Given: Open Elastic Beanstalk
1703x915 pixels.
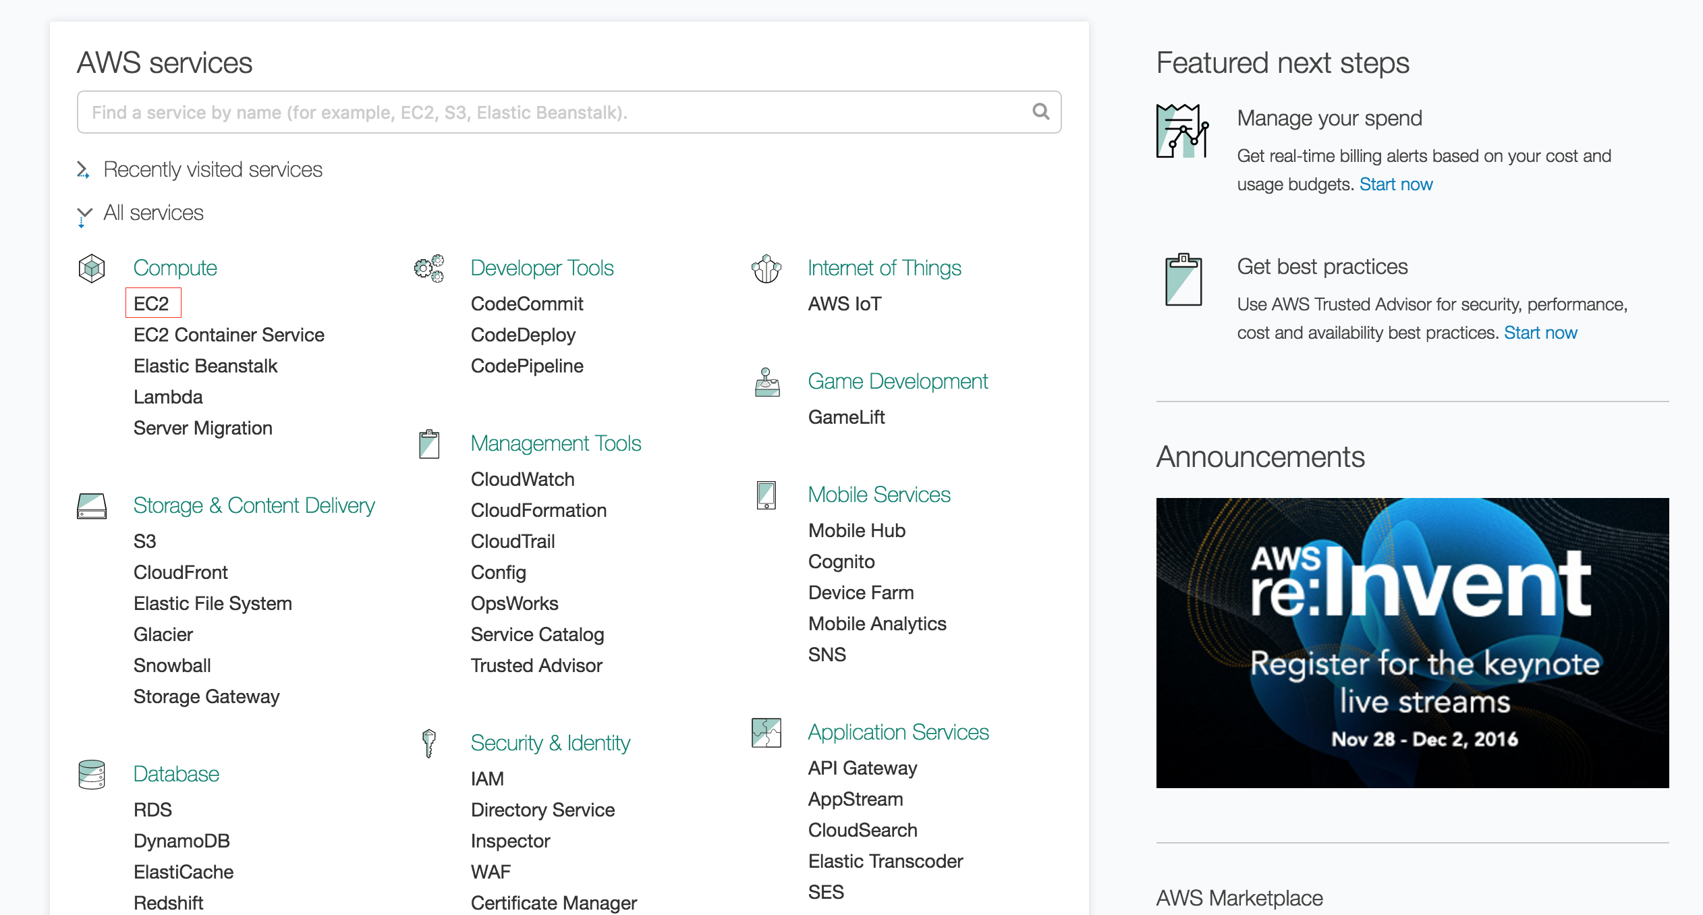Looking at the screenshot, I should pyautogui.click(x=205, y=366).
